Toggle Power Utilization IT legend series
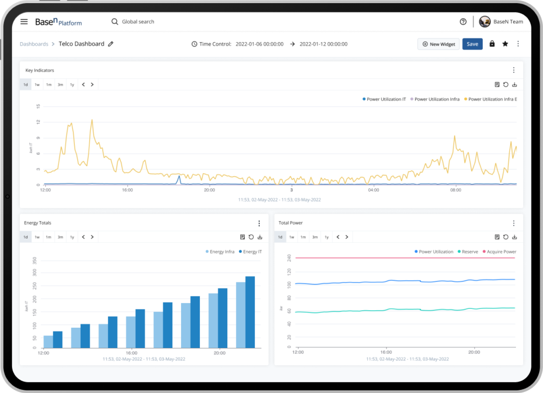This screenshot has height=393, width=543. (384, 99)
